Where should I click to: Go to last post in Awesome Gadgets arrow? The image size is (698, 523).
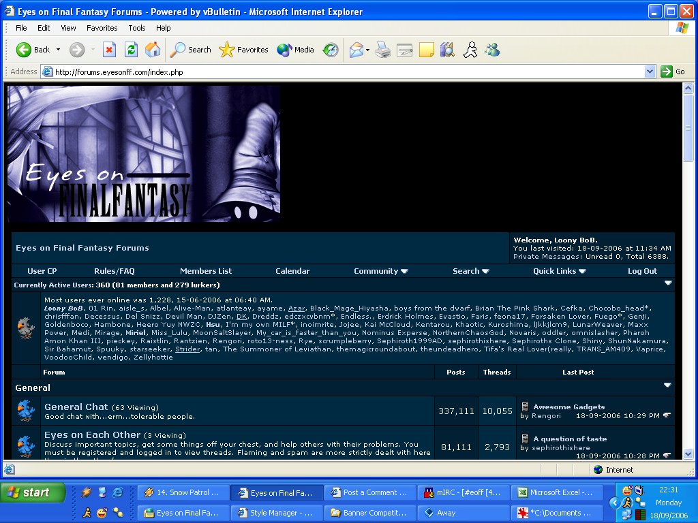tap(667, 415)
